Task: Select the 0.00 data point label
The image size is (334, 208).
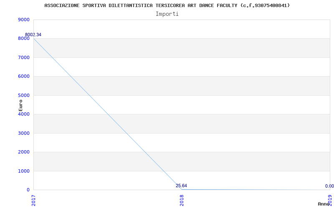Action: pyautogui.click(x=329, y=186)
